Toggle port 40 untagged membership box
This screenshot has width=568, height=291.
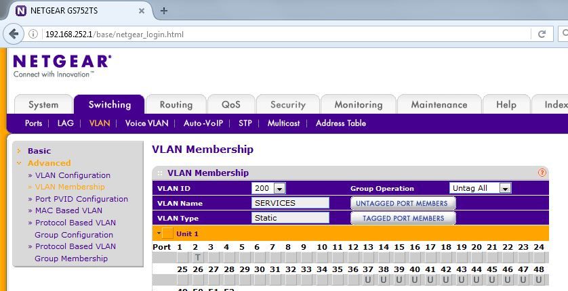point(414,279)
